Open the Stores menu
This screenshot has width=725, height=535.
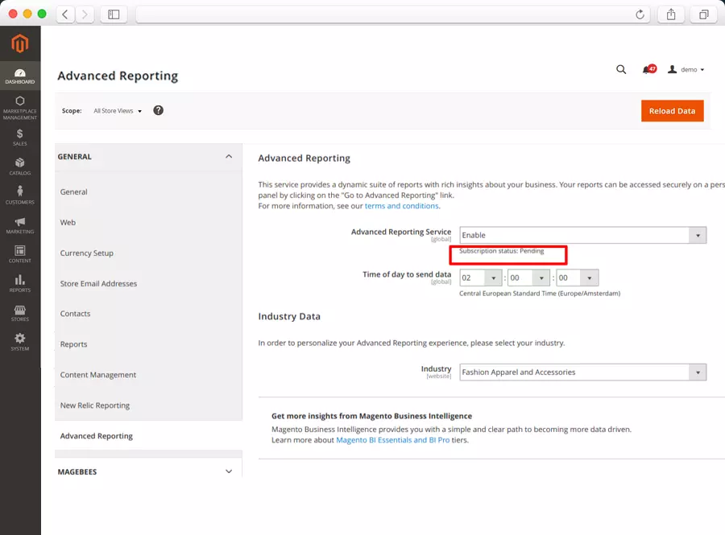(20, 313)
